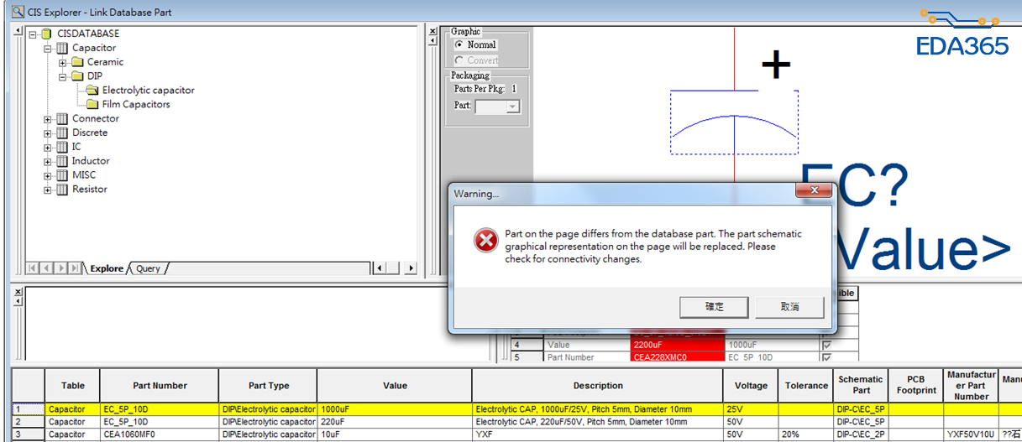Click the Value column header

tap(395, 386)
